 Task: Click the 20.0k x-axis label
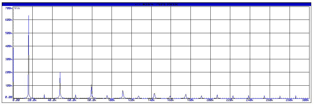pyautogui.click(x=32, y=100)
